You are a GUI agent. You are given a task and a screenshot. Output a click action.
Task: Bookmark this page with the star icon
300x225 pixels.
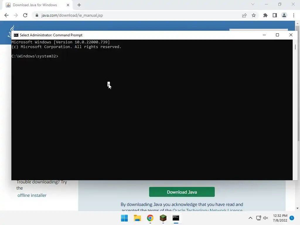[254, 15]
